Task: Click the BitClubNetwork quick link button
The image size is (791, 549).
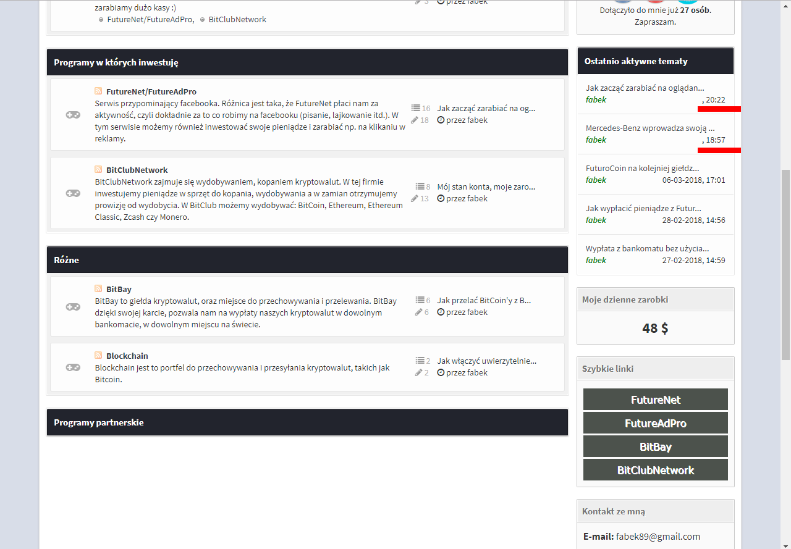Action: click(x=656, y=470)
